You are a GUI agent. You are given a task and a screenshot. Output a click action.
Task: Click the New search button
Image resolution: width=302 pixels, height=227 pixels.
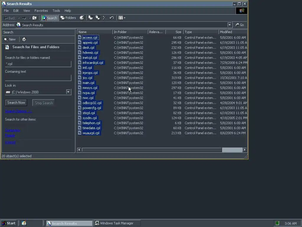(10, 39)
